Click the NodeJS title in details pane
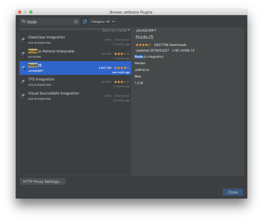The height and width of the screenshot is (221, 263). 144,37
